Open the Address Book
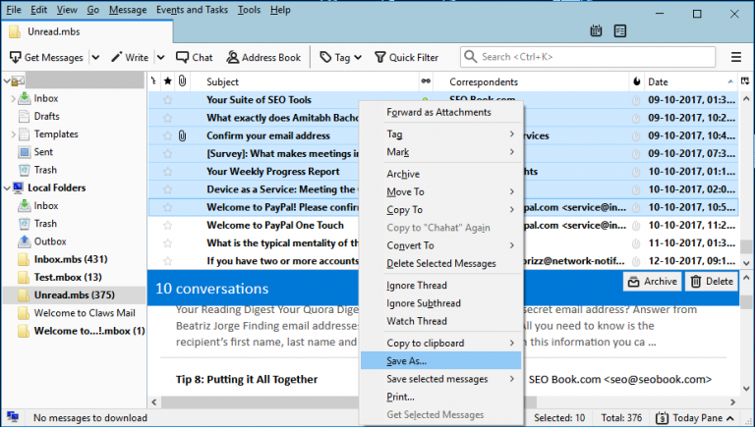This screenshot has width=755, height=427. pos(263,58)
